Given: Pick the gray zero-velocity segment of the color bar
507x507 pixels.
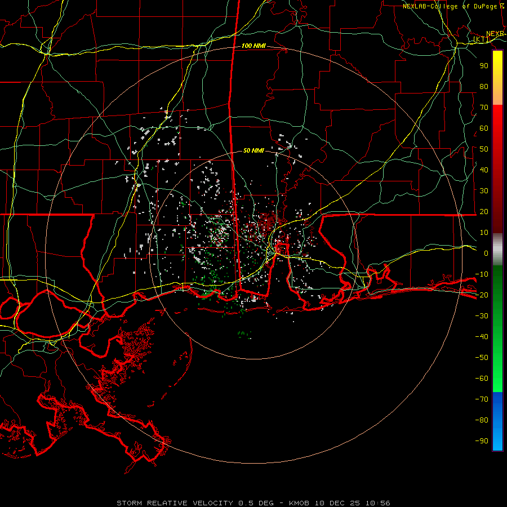Looking at the screenshot, I should click(x=497, y=250).
